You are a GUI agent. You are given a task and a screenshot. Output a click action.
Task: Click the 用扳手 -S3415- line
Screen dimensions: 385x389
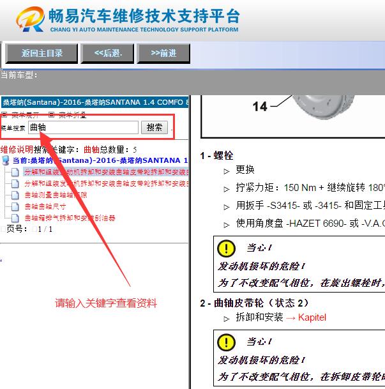(310, 206)
